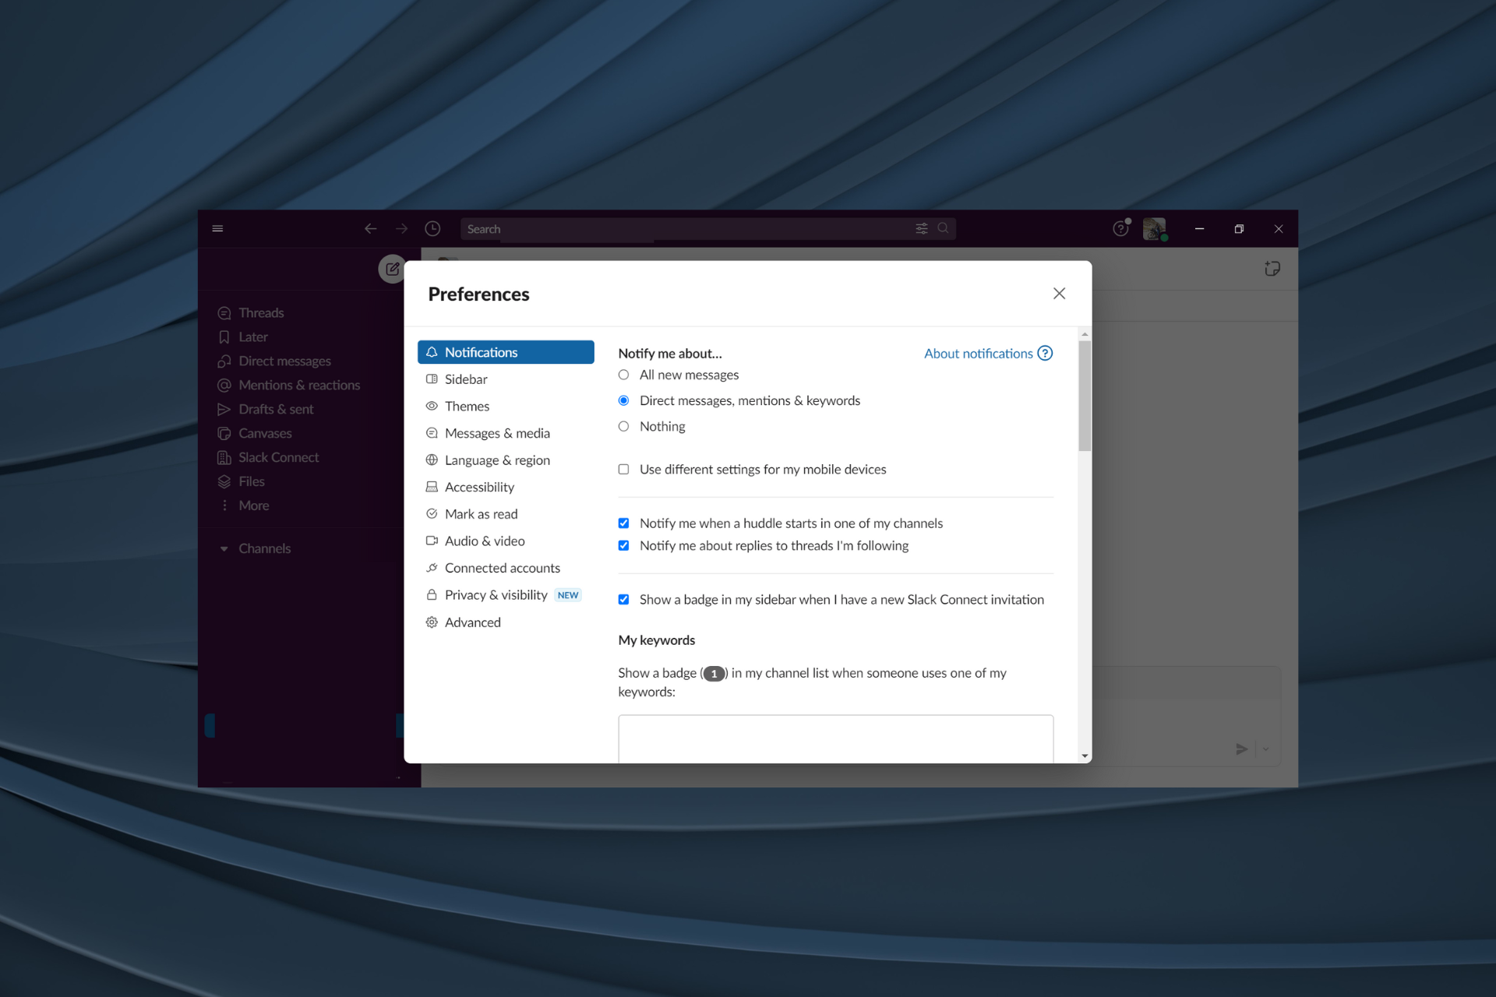Open Threads in the sidebar
Screen dimensions: 1496x997
point(261,312)
